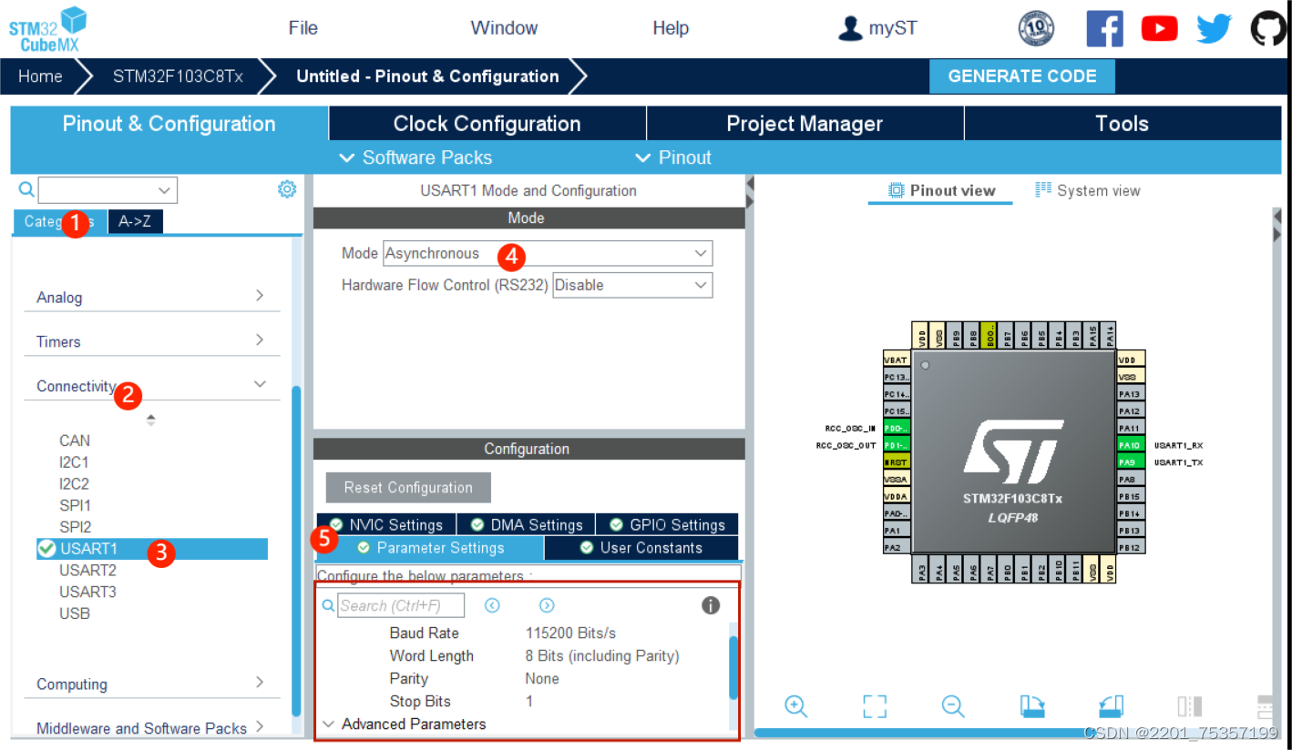Click the Baud Rate value 115200 Bits/s

tap(570, 633)
